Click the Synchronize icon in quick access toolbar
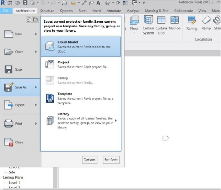The height and width of the screenshot is (190, 221). (x=32, y=2)
